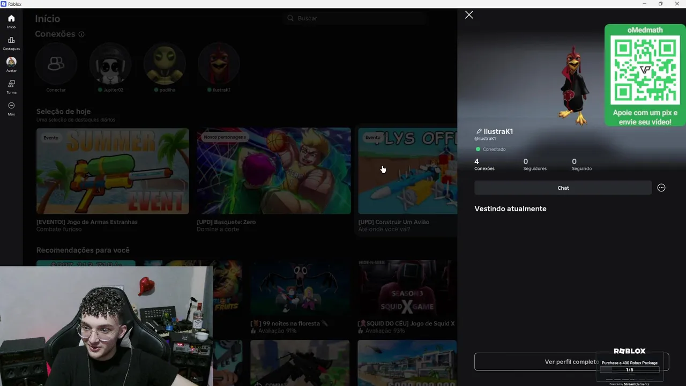
Task: View the 0 Seguindo count
Action: click(x=581, y=165)
